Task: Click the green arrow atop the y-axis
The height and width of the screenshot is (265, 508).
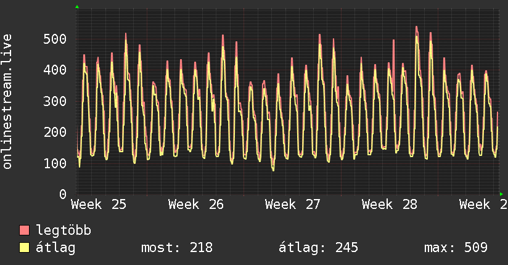Action: pos(77,7)
